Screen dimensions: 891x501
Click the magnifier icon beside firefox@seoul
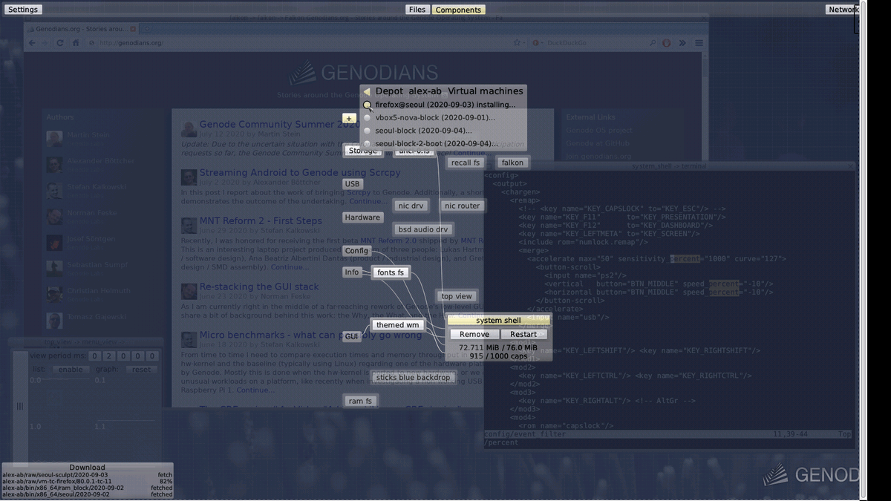click(x=367, y=105)
